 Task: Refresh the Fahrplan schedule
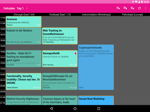139,8
